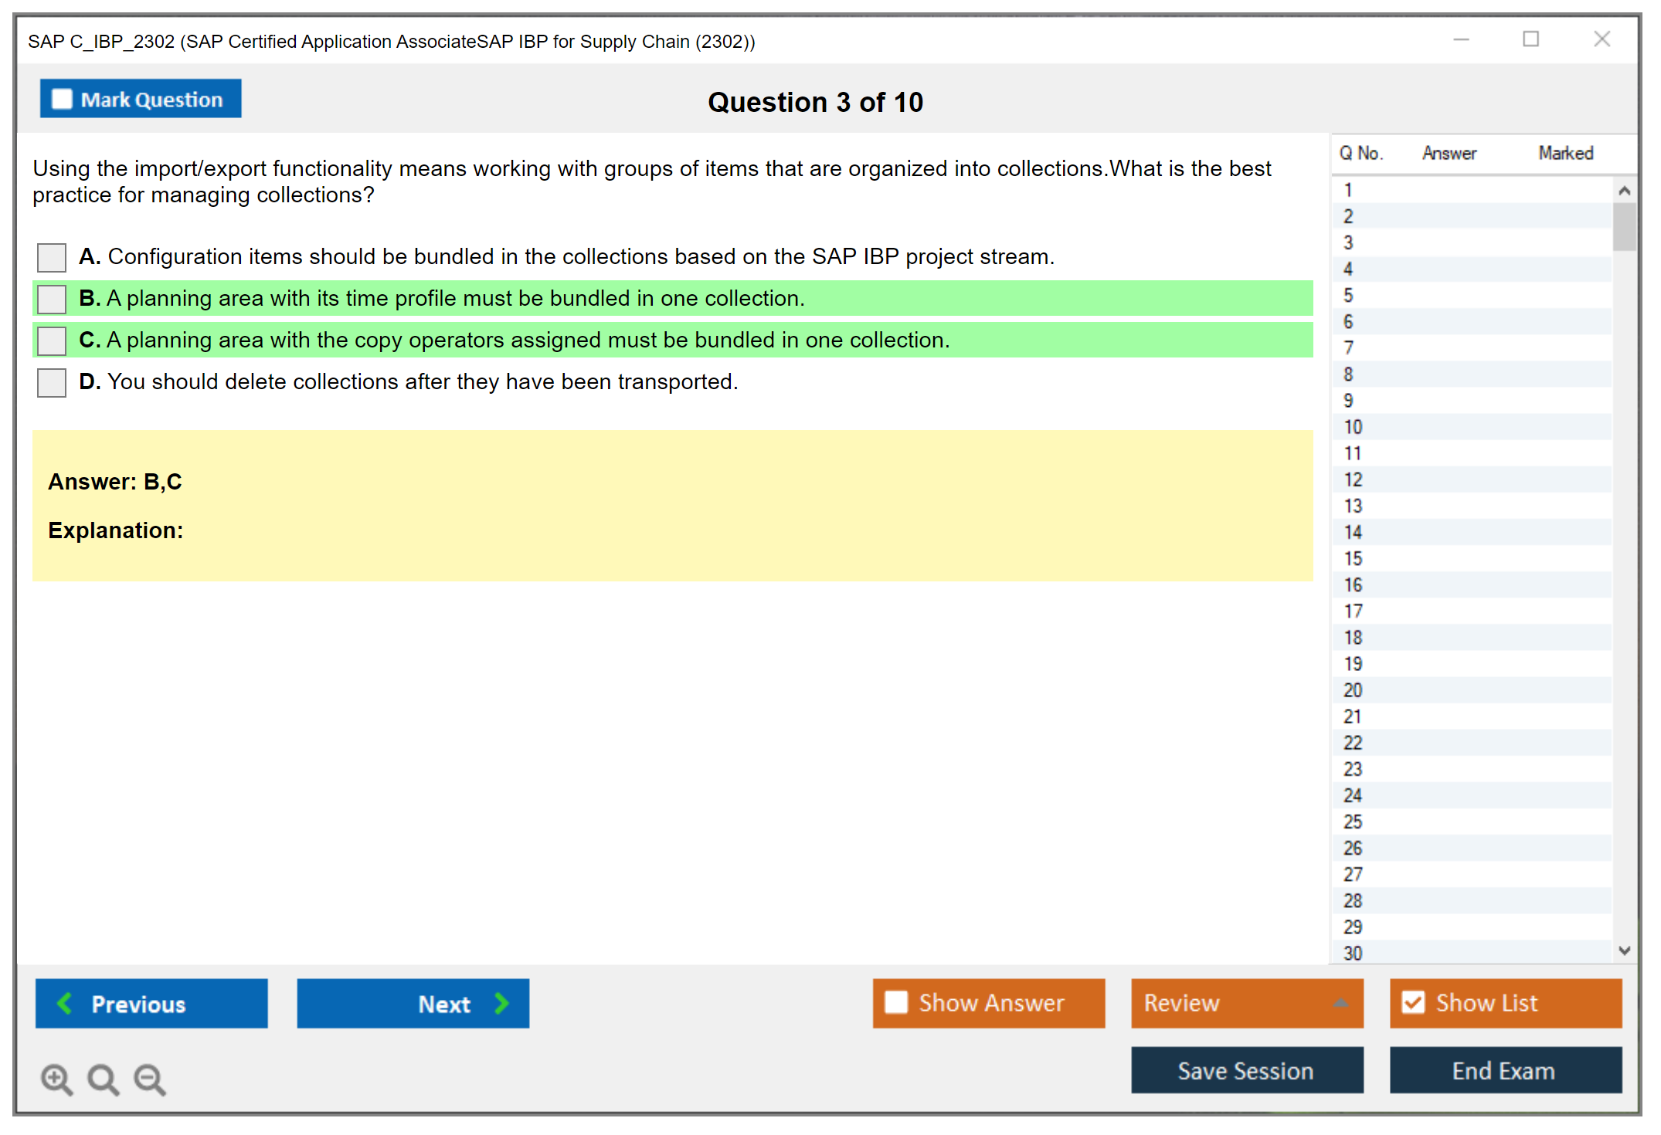Check the box for option D

[x=52, y=382]
